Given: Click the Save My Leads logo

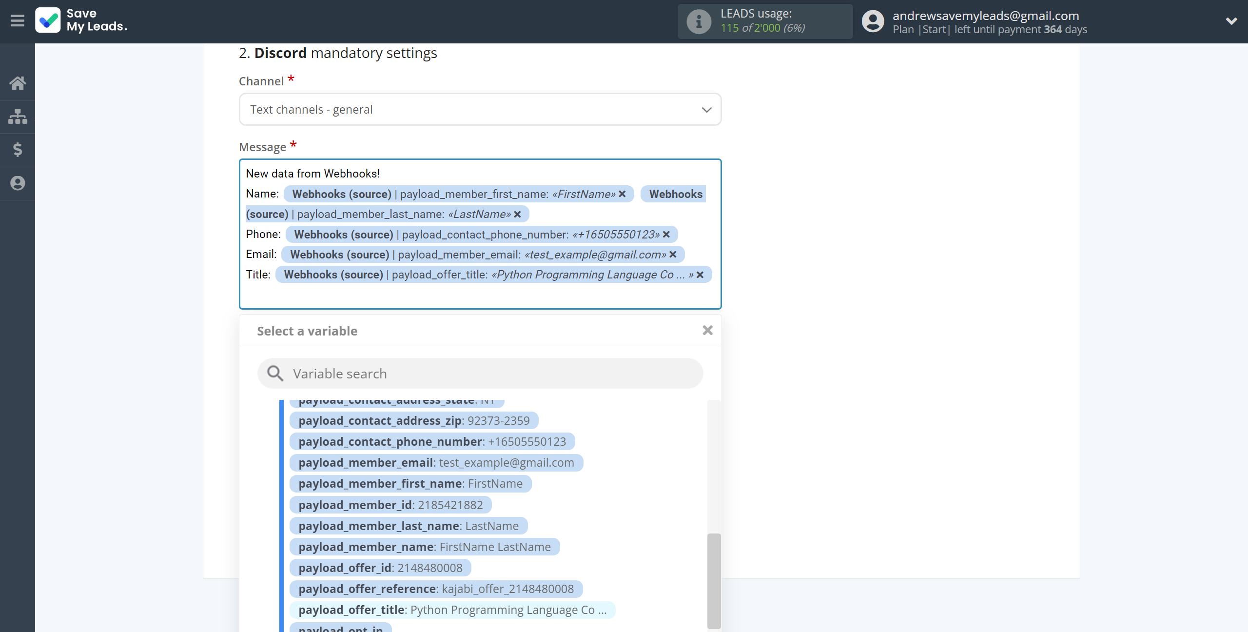Looking at the screenshot, I should click(81, 20).
